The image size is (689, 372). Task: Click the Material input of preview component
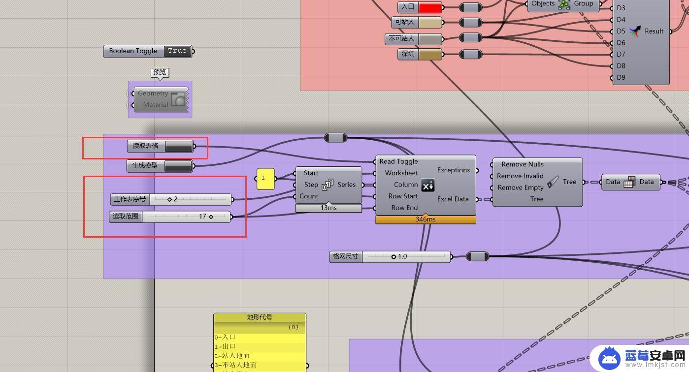click(156, 105)
